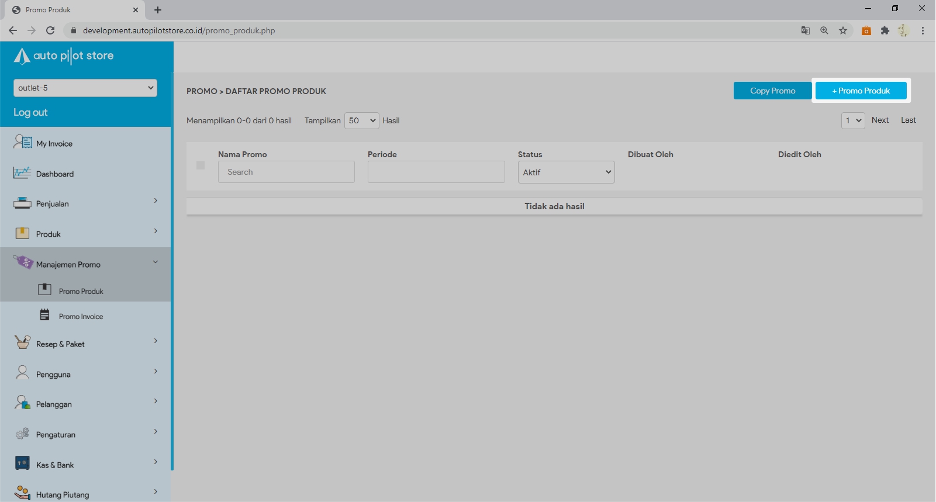Open the outlet-5 outlet selector
Viewport: 936px width, 502px height.
point(85,88)
